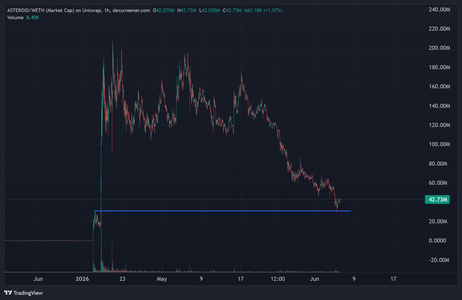This screenshot has width=462, height=300.
Task: Click the first 17 date label after May
Action: 241,278
